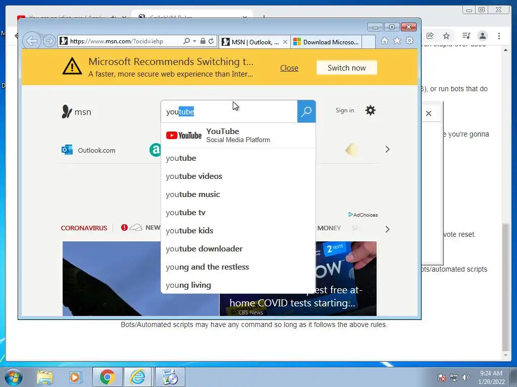Open the IE Favorites star
Screen dimensions: 517x387
(397, 41)
